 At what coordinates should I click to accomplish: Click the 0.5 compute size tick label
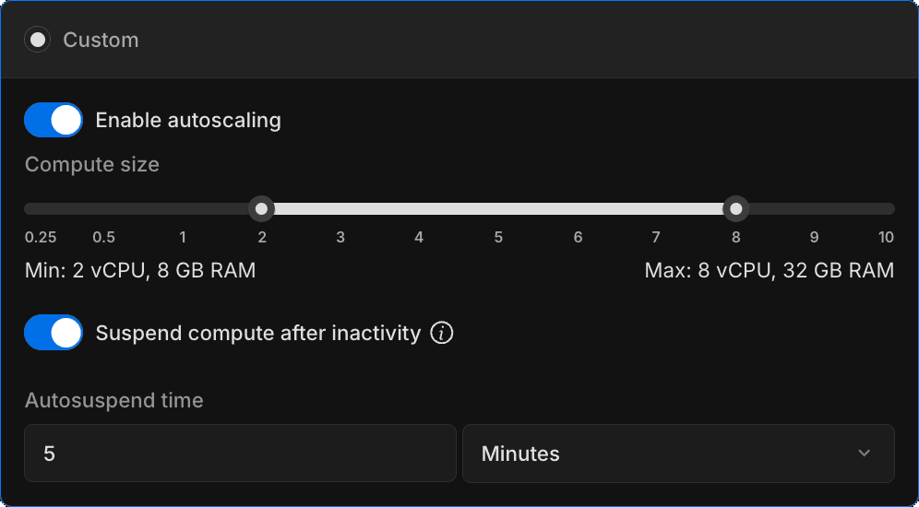tap(104, 237)
